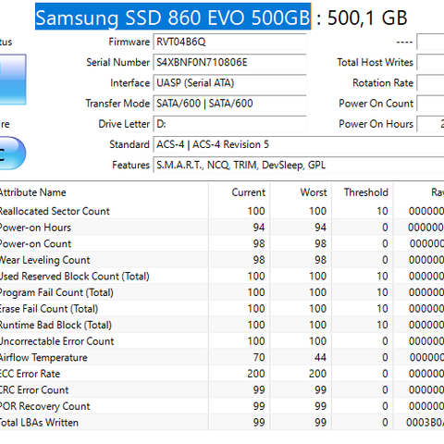
Task: Click the Transfer Mode field SATA/600
Action: [x=229, y=104]
